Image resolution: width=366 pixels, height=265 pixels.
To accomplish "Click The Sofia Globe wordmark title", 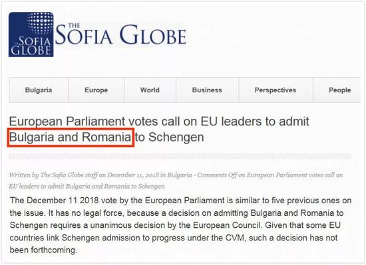I will [120, 34].
